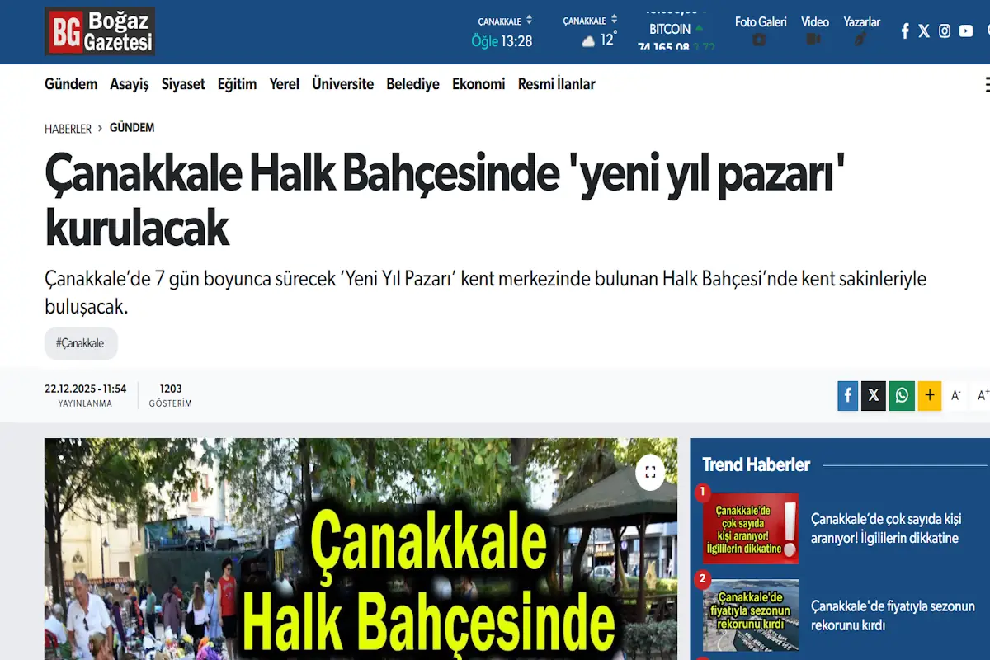The width and height of the screenshot is (990, 660).
Task: Open the hamburger menu at right
Action: tap(987, 84)
